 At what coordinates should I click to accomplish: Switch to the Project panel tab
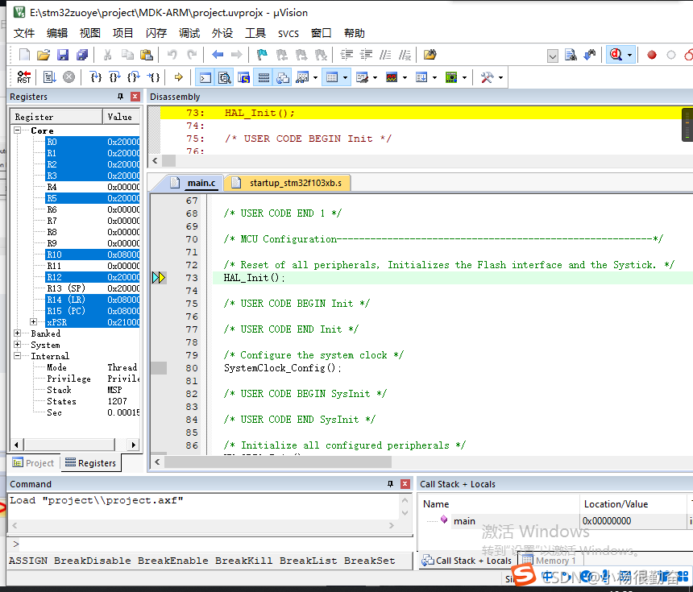coord(33,463)
